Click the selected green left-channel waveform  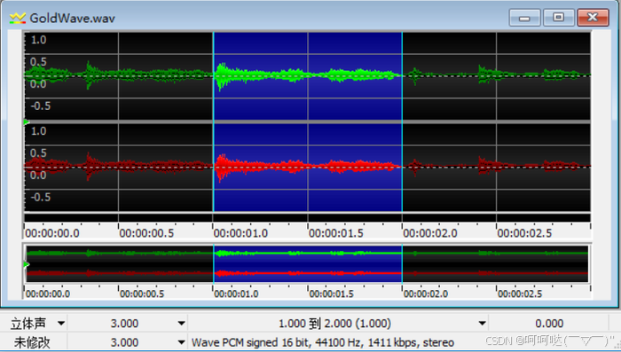(307, 75)
